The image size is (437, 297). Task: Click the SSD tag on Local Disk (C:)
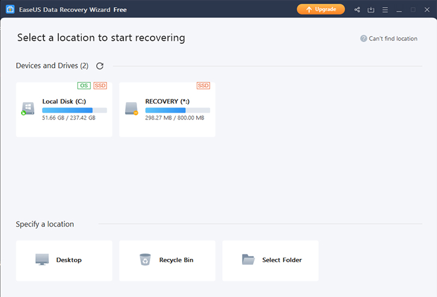[x=100, y=86]
